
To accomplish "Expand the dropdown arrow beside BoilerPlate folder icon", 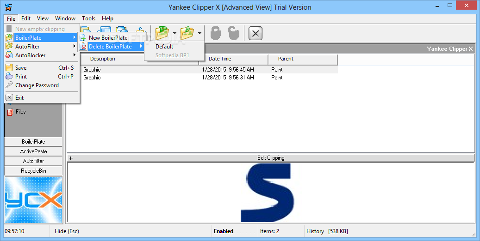I will [175, 33].
